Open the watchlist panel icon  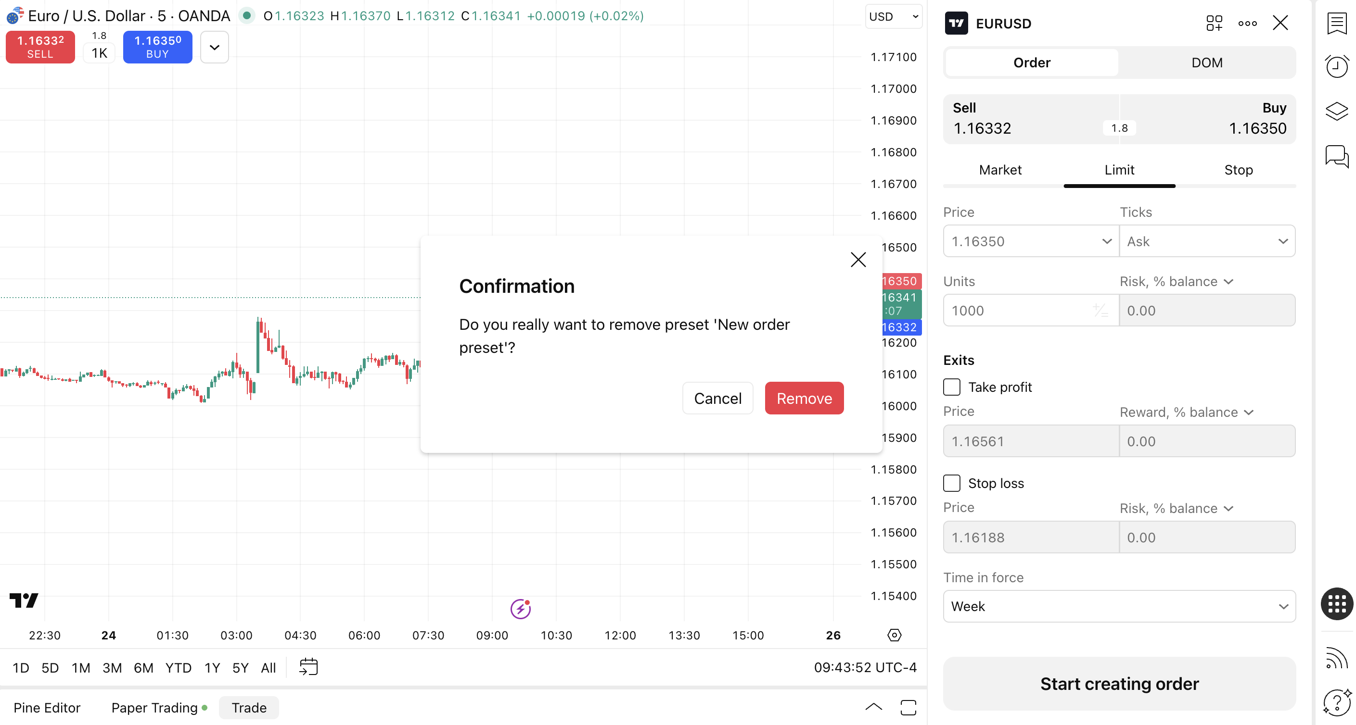1337,24
